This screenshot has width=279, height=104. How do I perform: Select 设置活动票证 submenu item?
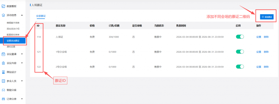(x=13, y=41)
